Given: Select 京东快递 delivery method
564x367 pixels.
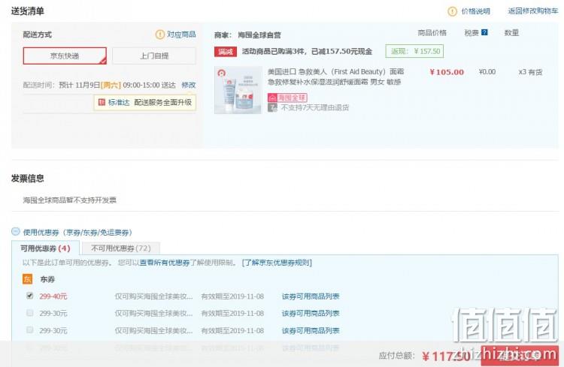Looking at the screenshot, I should (65, 56).
